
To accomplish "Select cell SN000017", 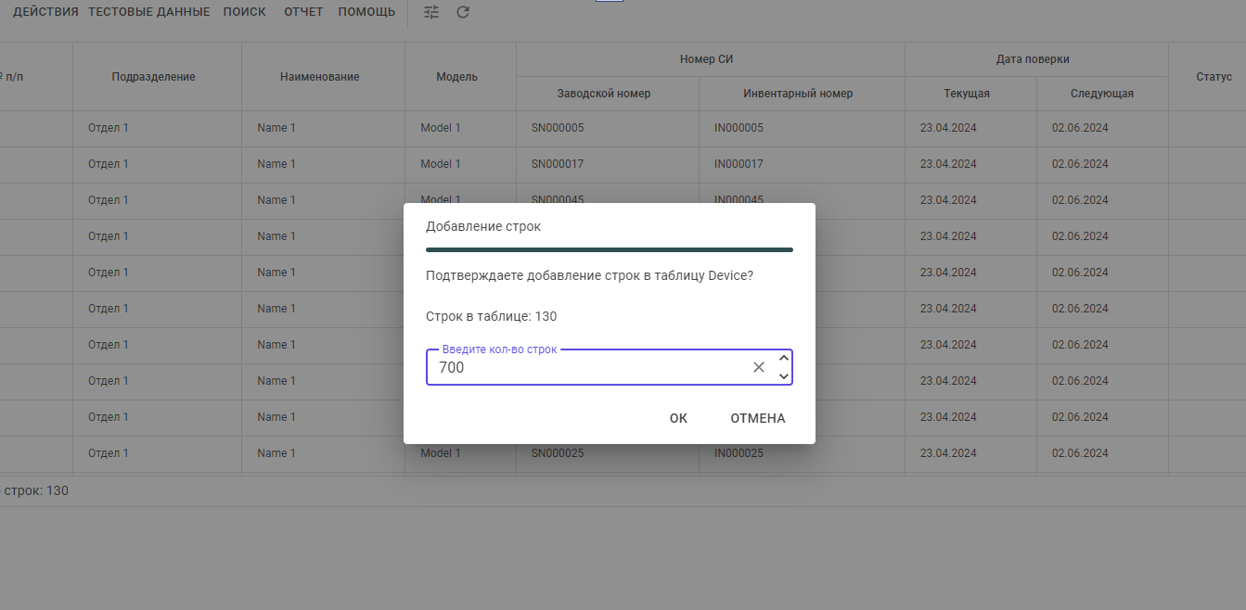I will [557, 164].
